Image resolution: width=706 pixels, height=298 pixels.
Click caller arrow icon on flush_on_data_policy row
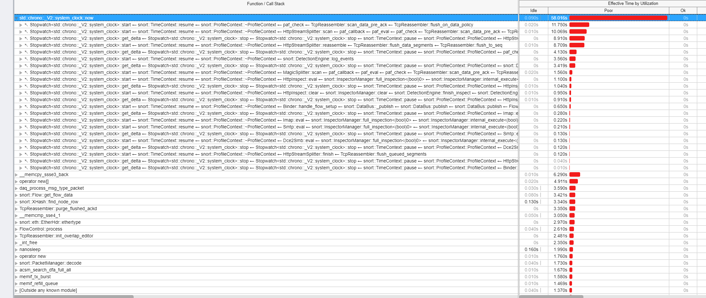coord(26,25)
